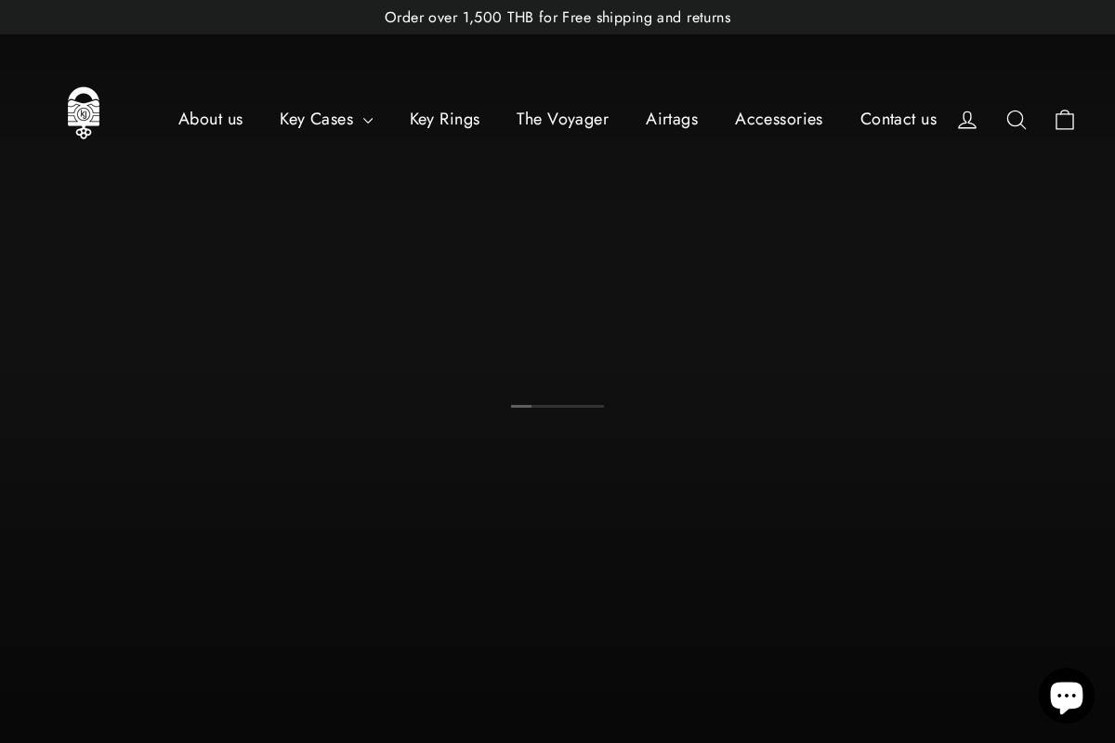Click the padlock store logo

[x=84, y=112]
